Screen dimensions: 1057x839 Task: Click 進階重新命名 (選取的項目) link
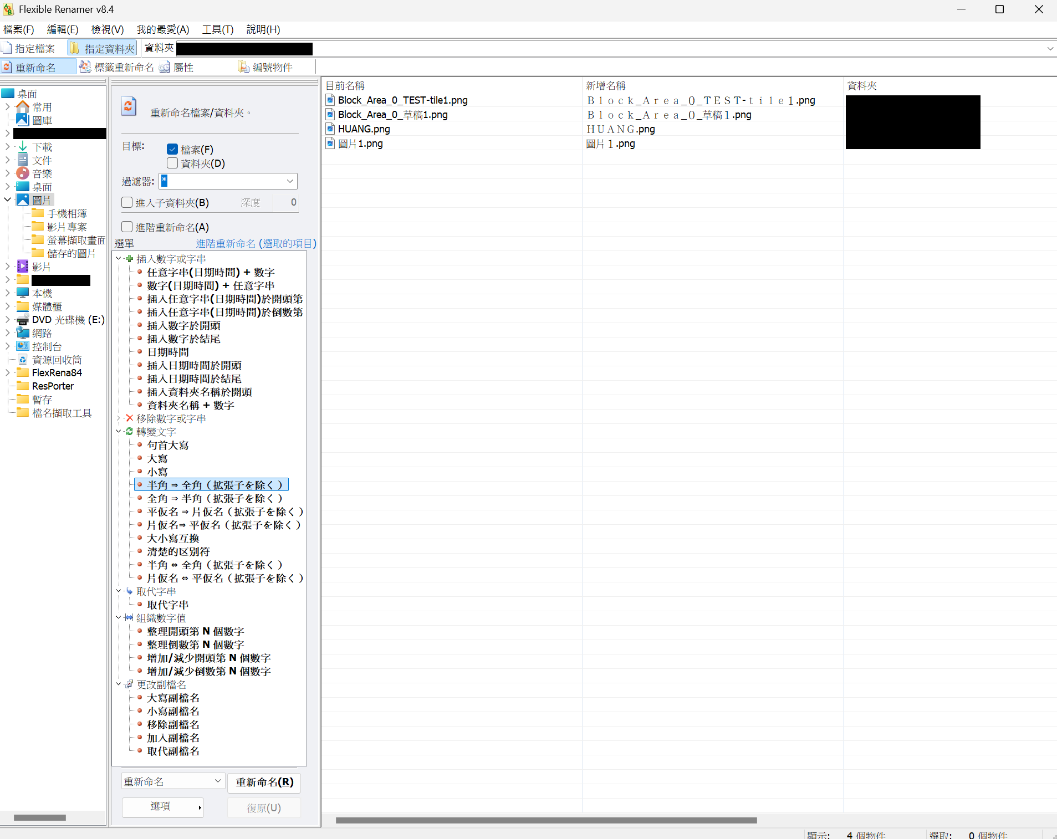coord(256,243)
